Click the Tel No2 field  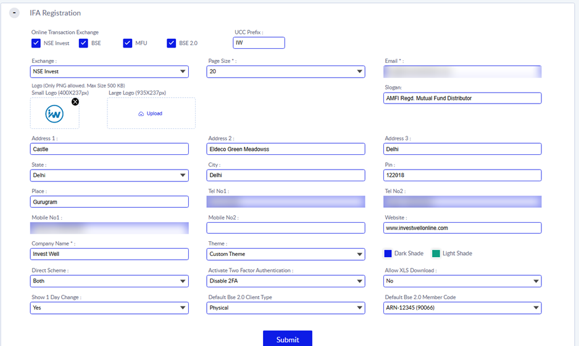(462, 202)
